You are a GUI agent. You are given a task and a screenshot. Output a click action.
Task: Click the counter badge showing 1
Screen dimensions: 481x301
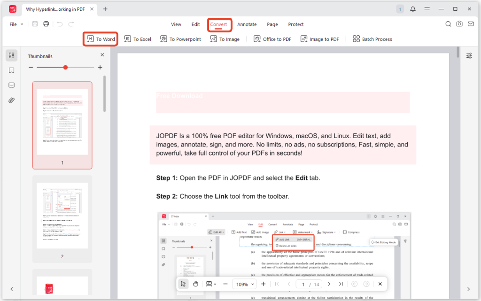pos(400,9)
